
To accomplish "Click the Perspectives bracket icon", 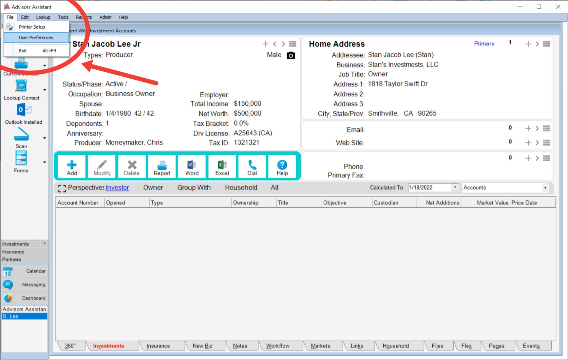I will [x=62, y=188].
